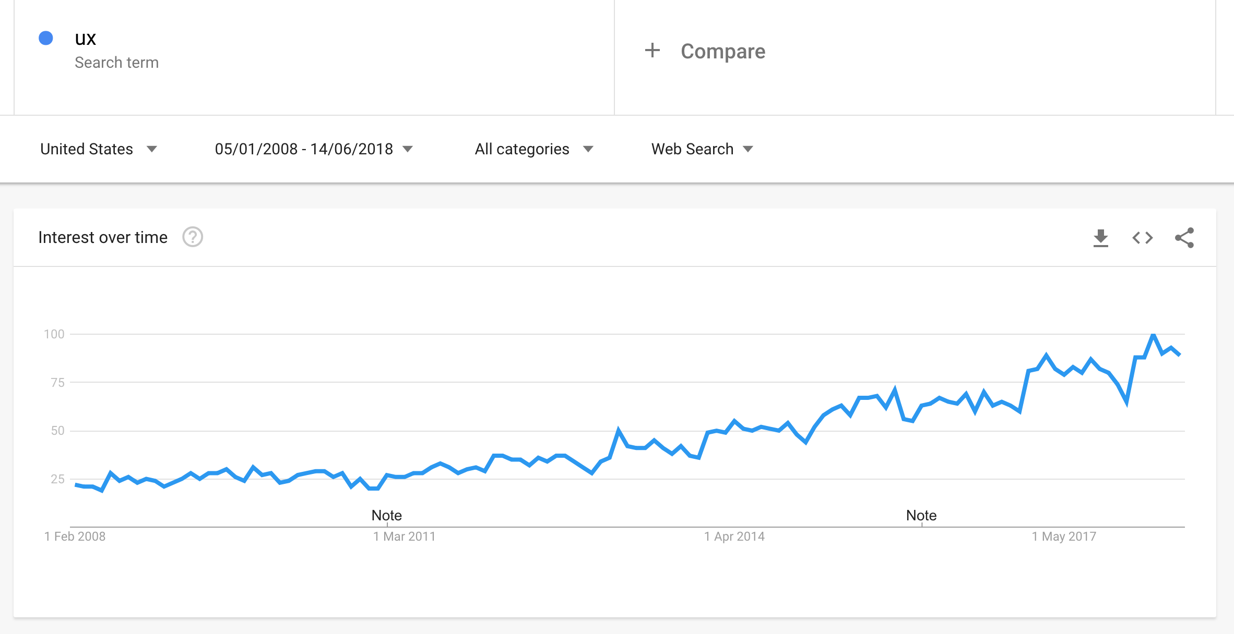Image resolution: width=1234 pixels, height=634 pixels.
Task: Click the 1 Feb 2008 axis label
Action: click(x=75, y=536)
